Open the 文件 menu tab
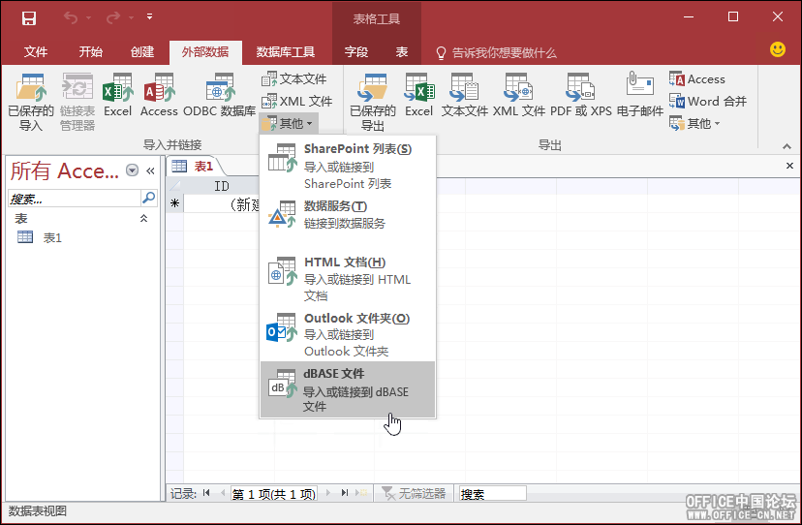Image resolution: width=802 pixels, height=525 pixels. 36,51
